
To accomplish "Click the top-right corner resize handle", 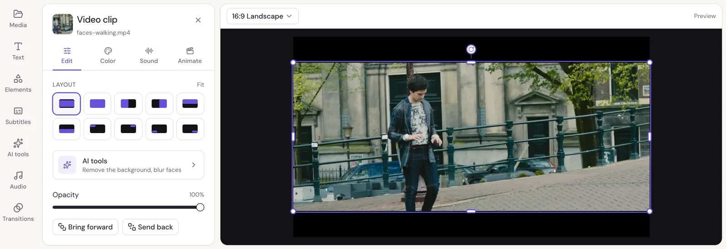I will [650, 62].
